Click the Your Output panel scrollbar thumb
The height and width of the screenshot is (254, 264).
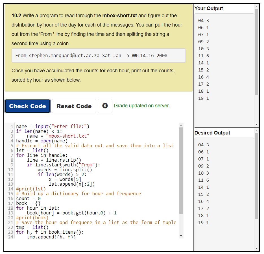point(256,52)
